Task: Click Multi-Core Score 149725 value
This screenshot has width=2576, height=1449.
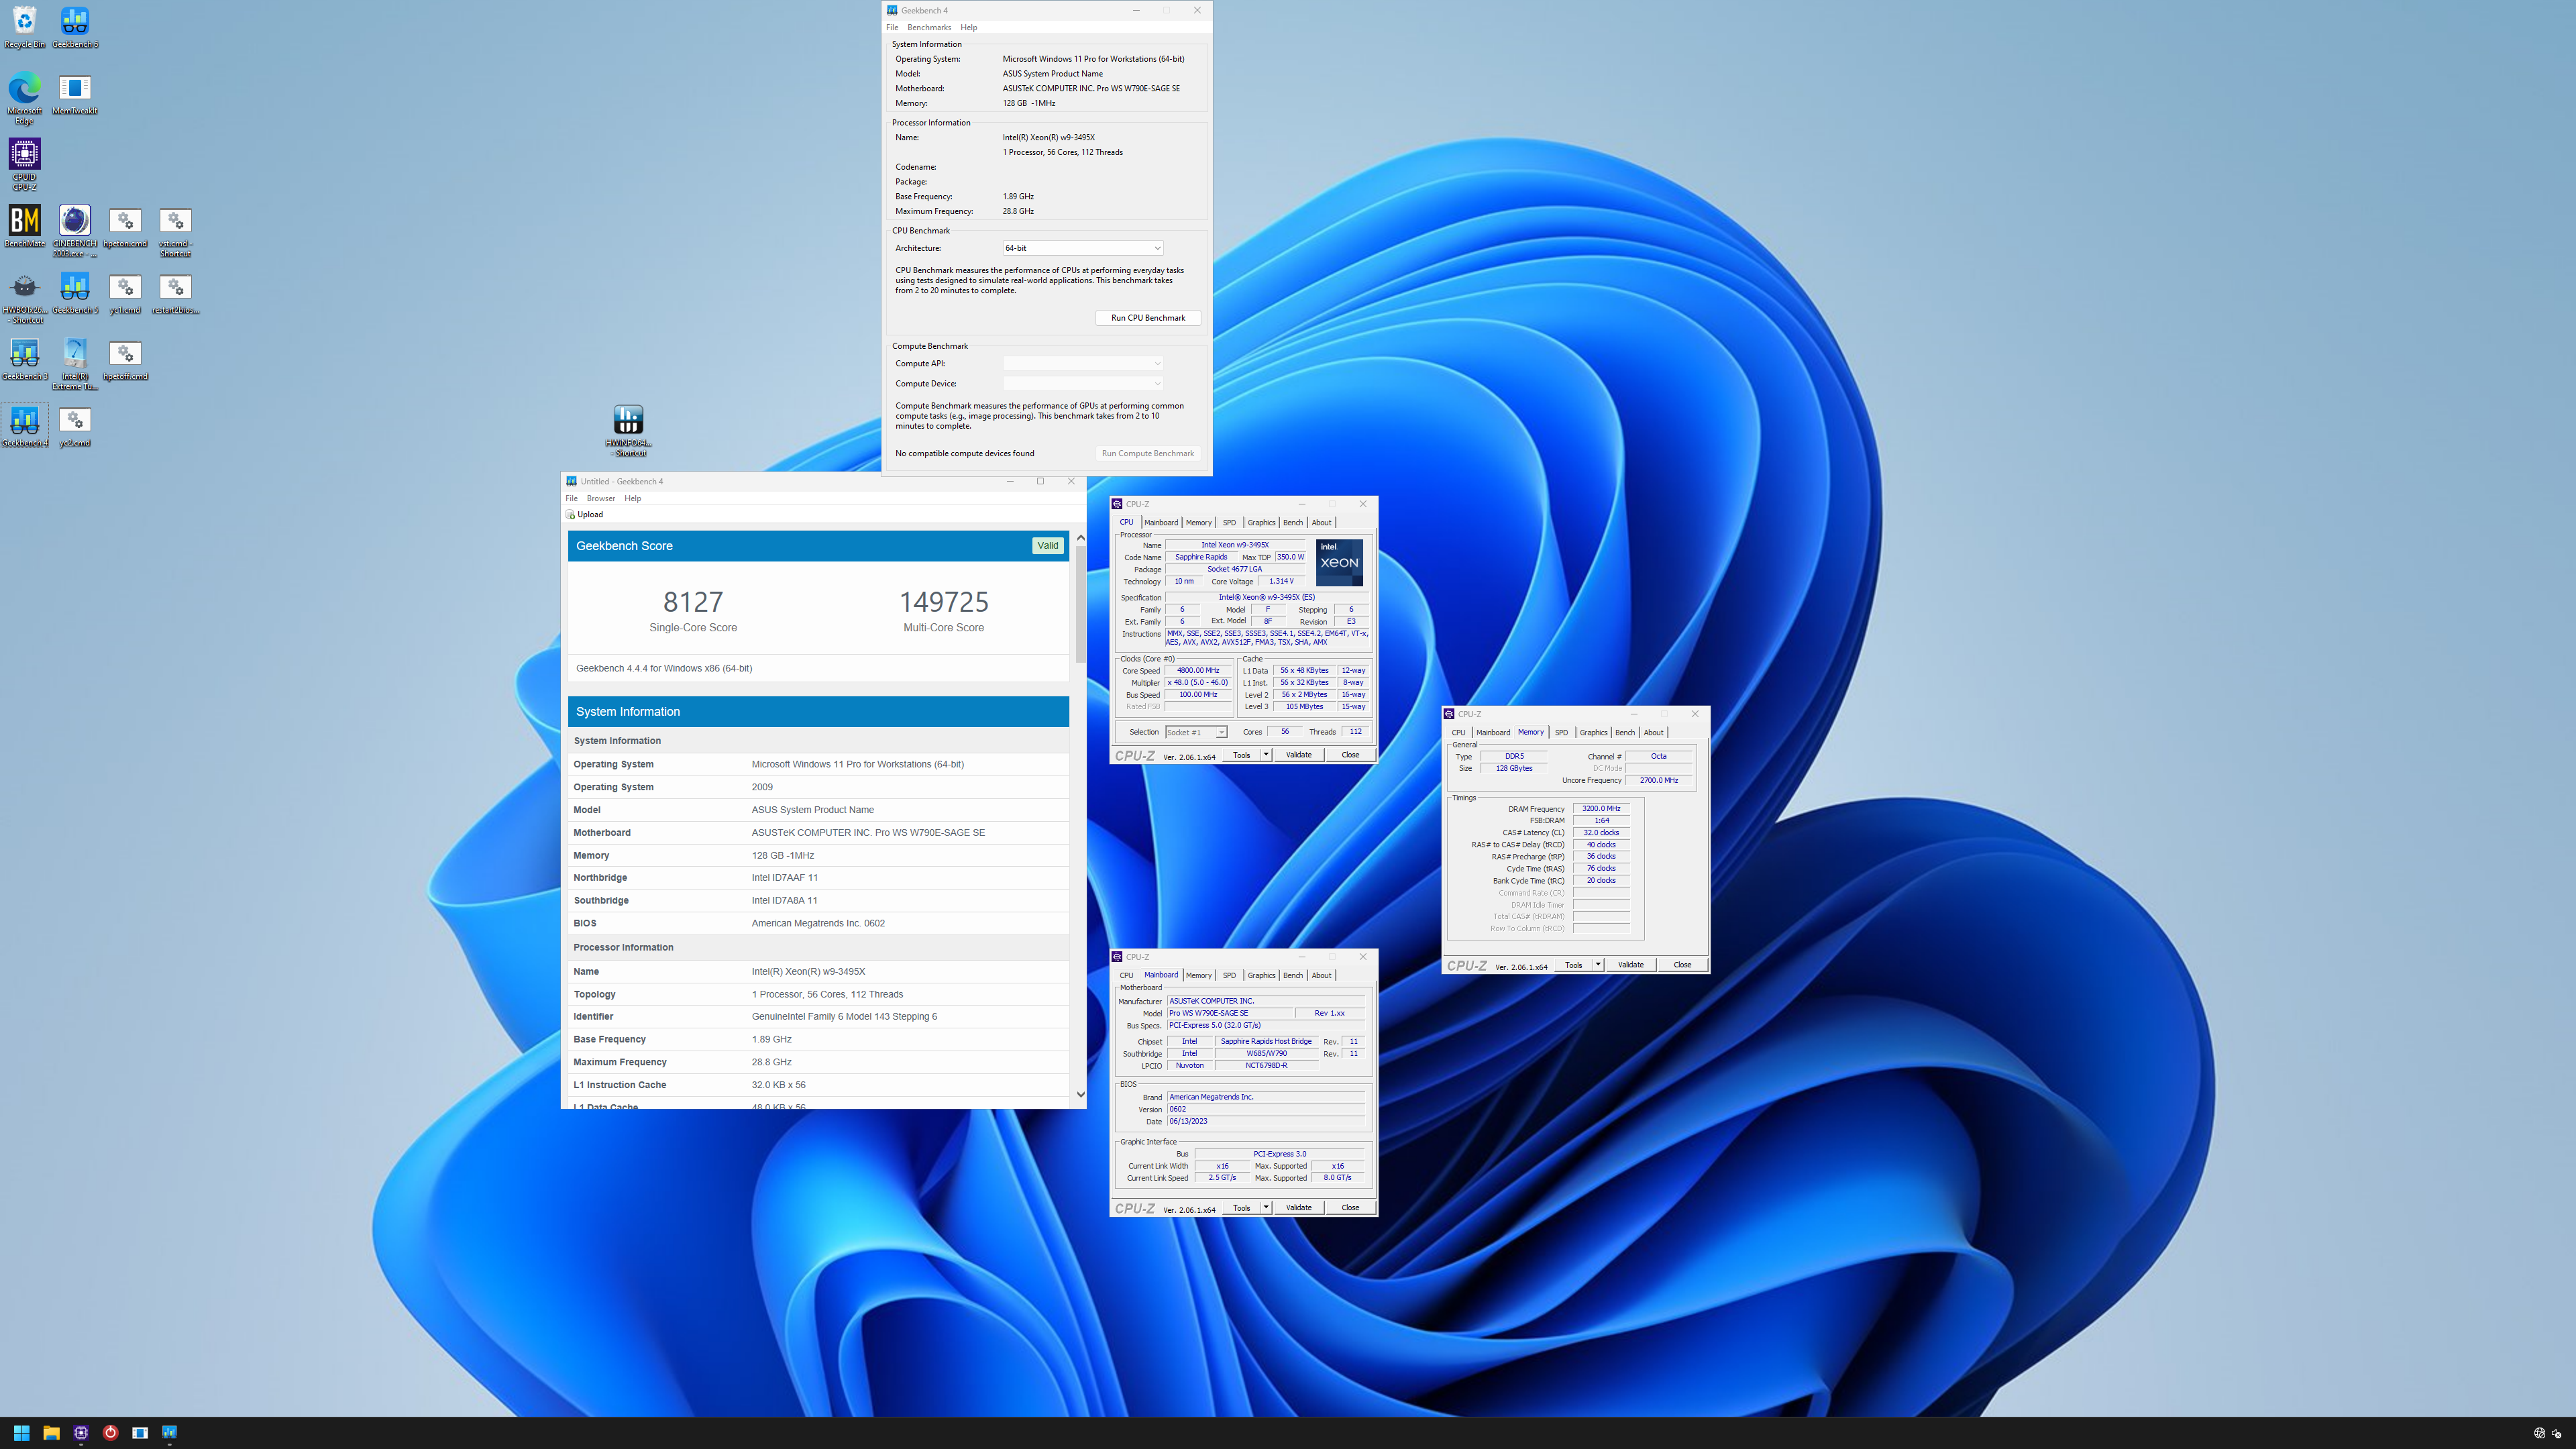Action: pos(943,601)
